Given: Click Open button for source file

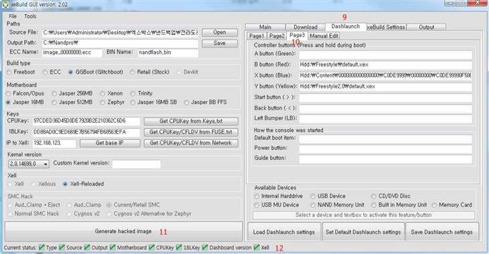Looking at the screenshot, I should click(x=220, y=32).
